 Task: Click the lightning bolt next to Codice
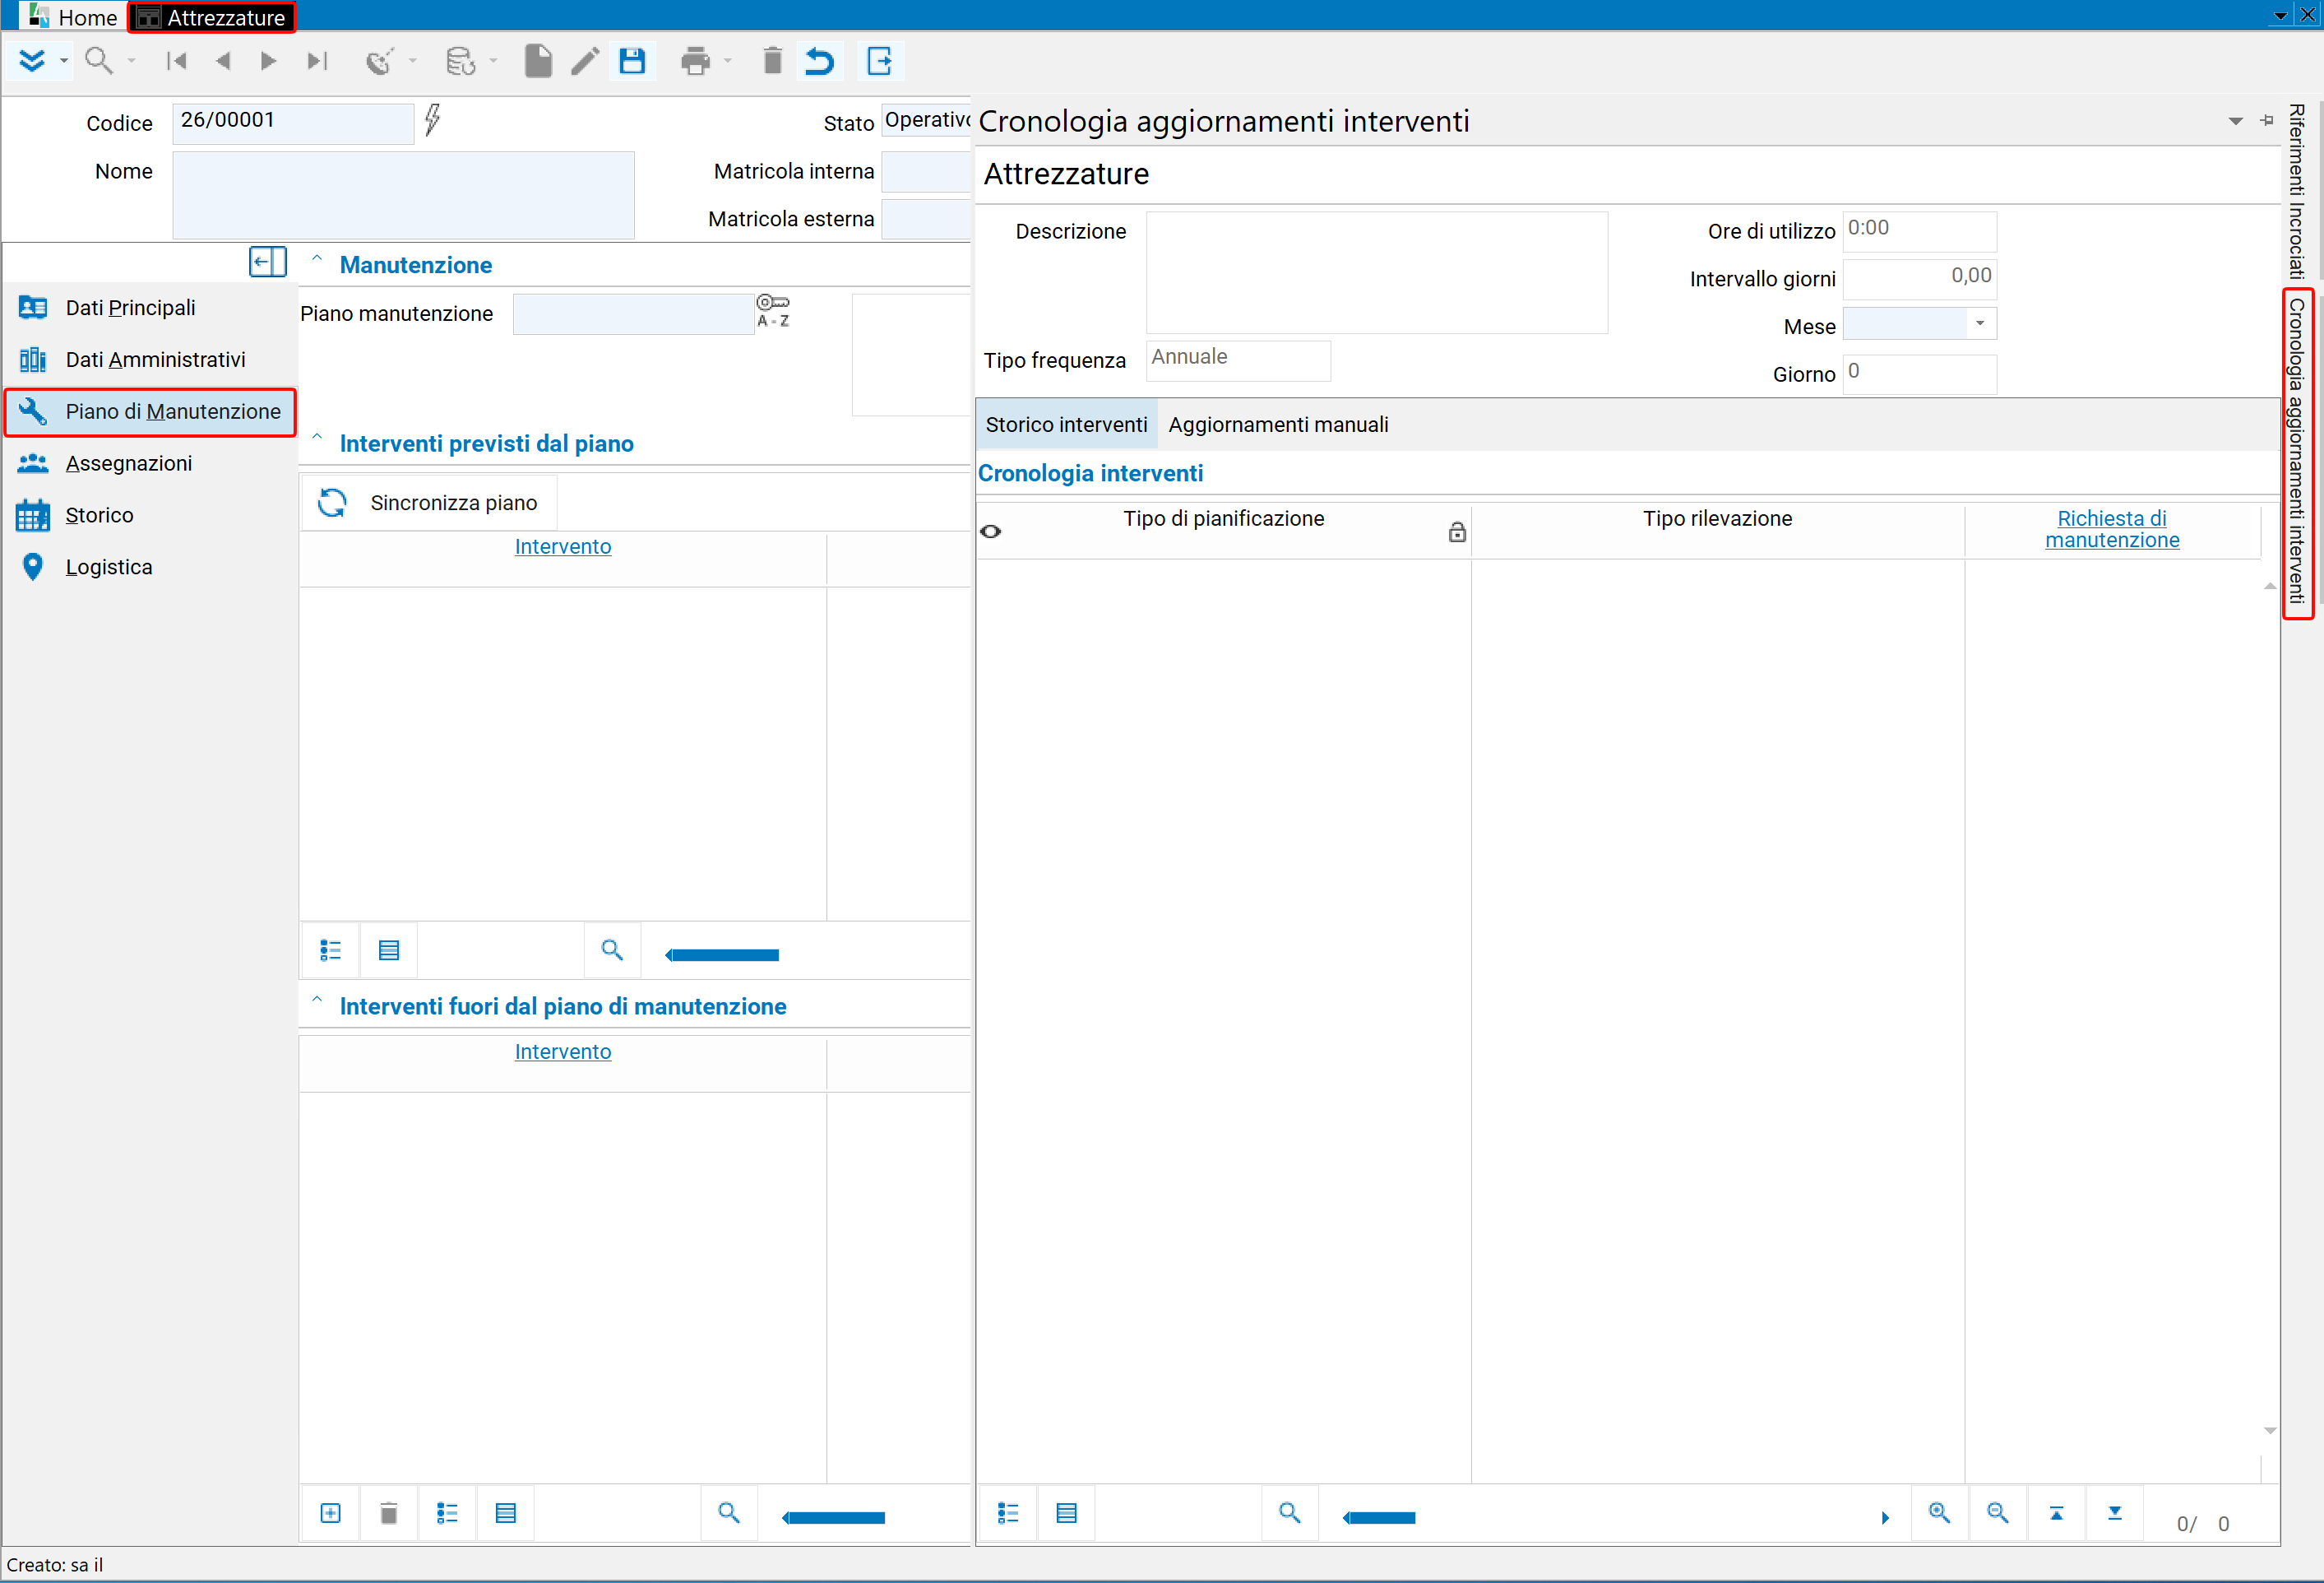pyautogui.click(x=432, y=119)
